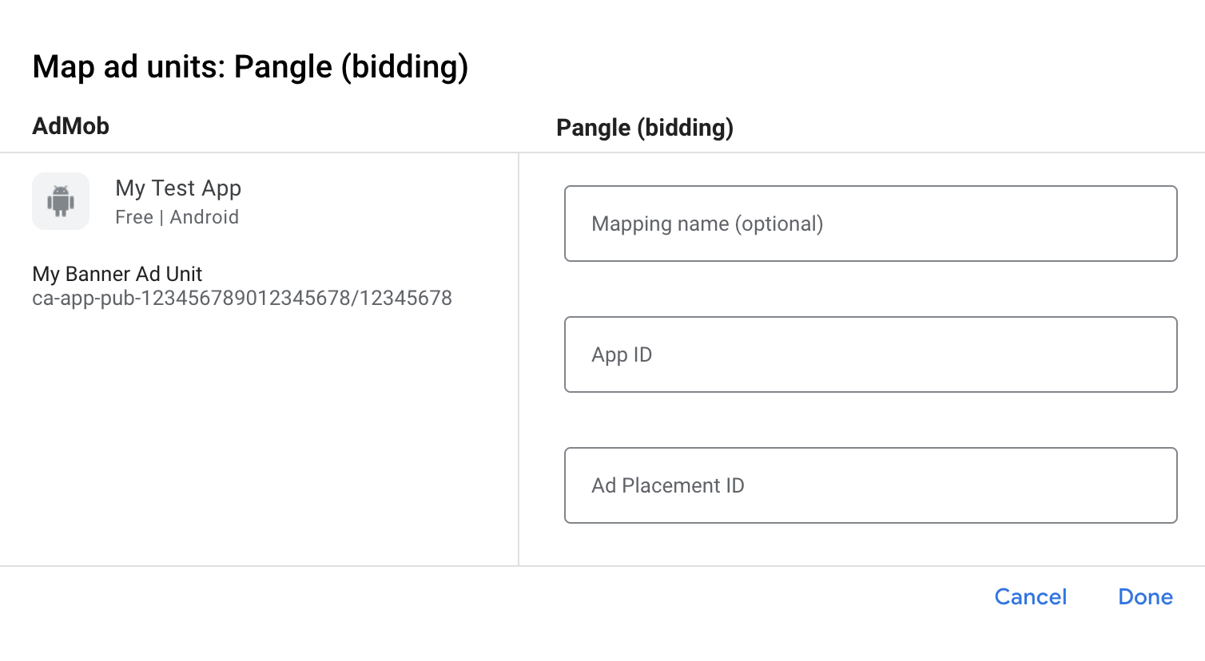1205x661 pixels.
Task: Click the Ad Placement ID placeholder label
Action: 667,485
